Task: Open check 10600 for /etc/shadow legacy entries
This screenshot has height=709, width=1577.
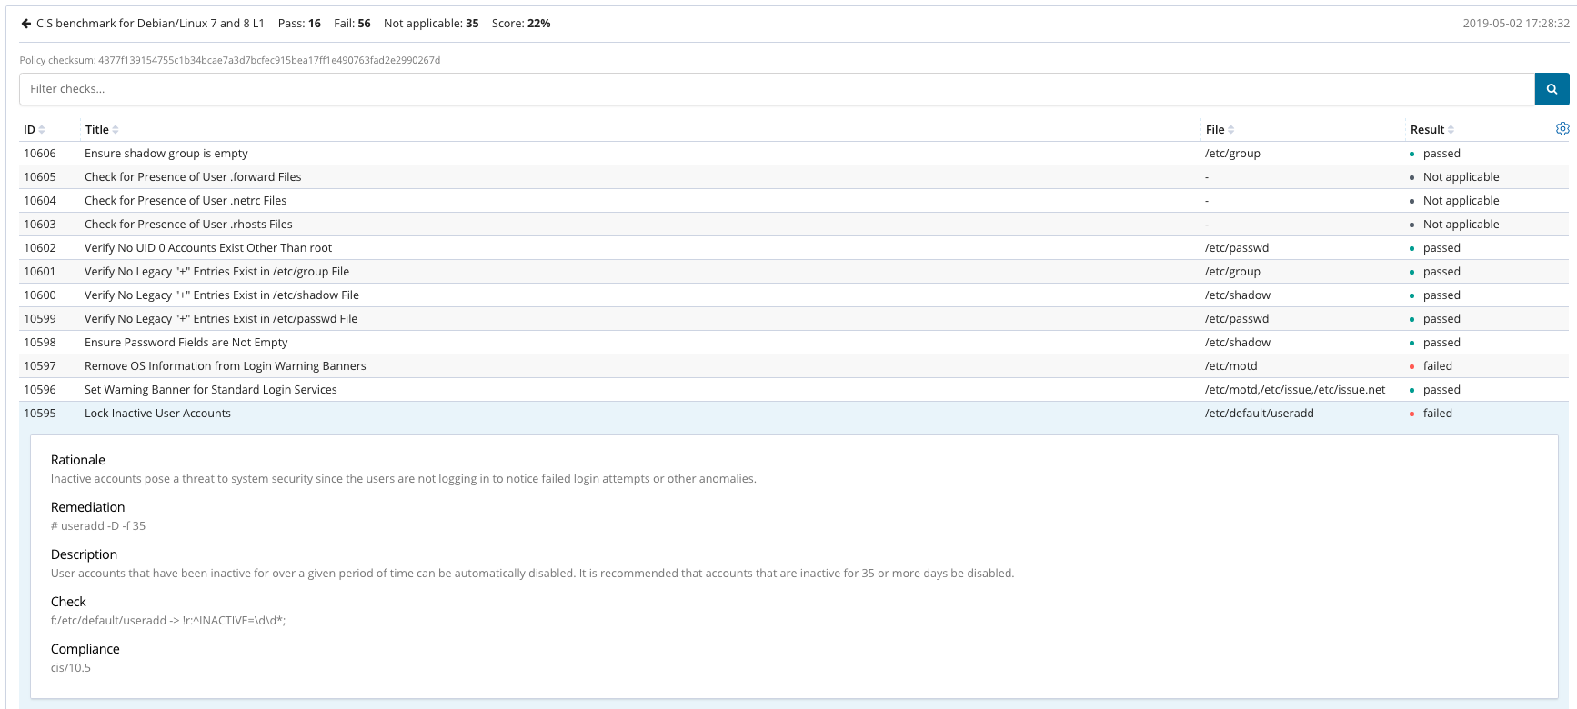Action: point(221,295)
